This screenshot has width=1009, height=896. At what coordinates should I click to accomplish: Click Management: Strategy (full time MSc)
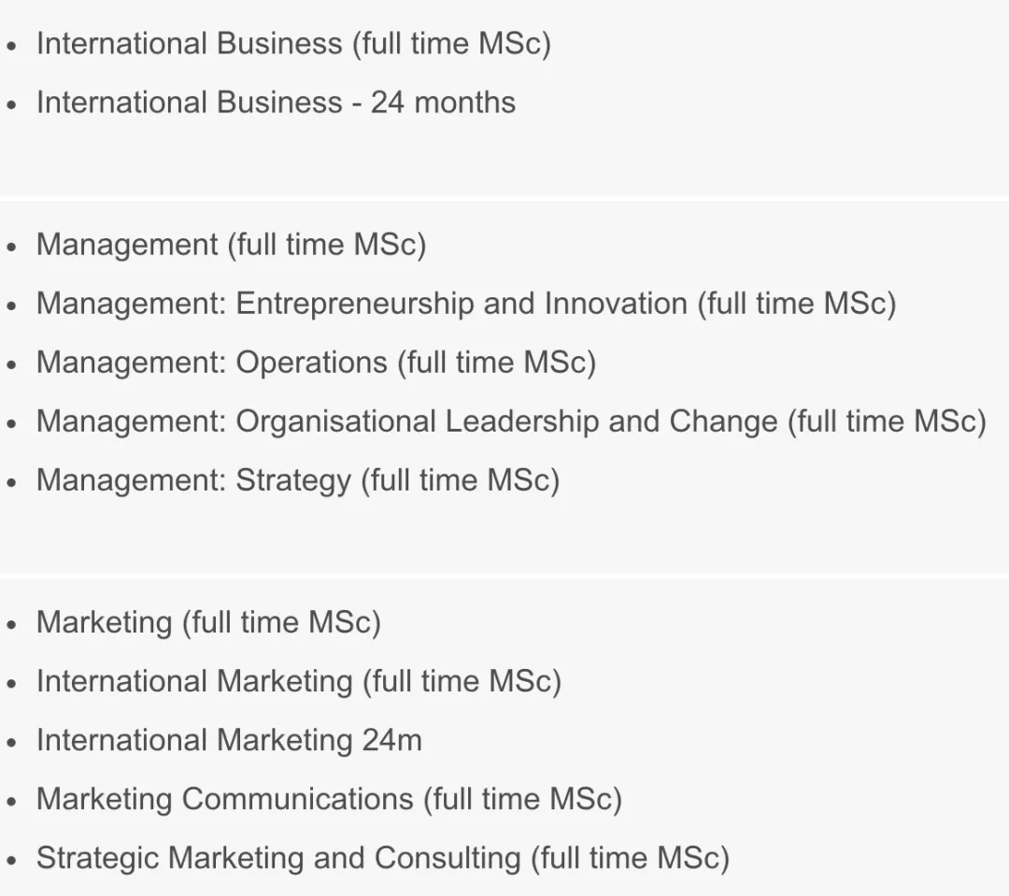(x=297, y=480)
